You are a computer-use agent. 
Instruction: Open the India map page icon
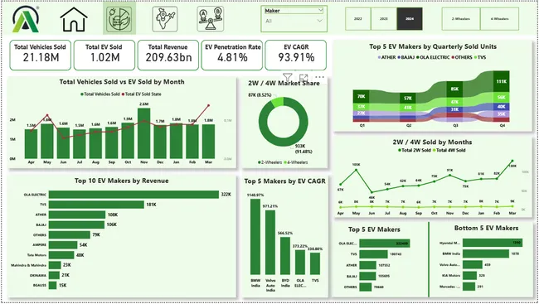pos(165,19)
